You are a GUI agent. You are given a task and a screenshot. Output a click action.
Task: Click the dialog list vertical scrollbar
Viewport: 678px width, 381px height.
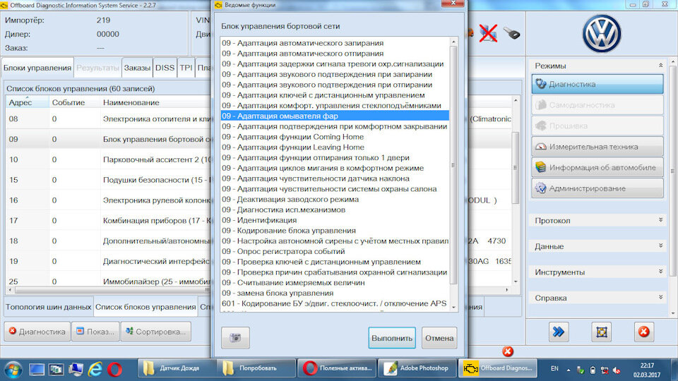click(453, 165)
